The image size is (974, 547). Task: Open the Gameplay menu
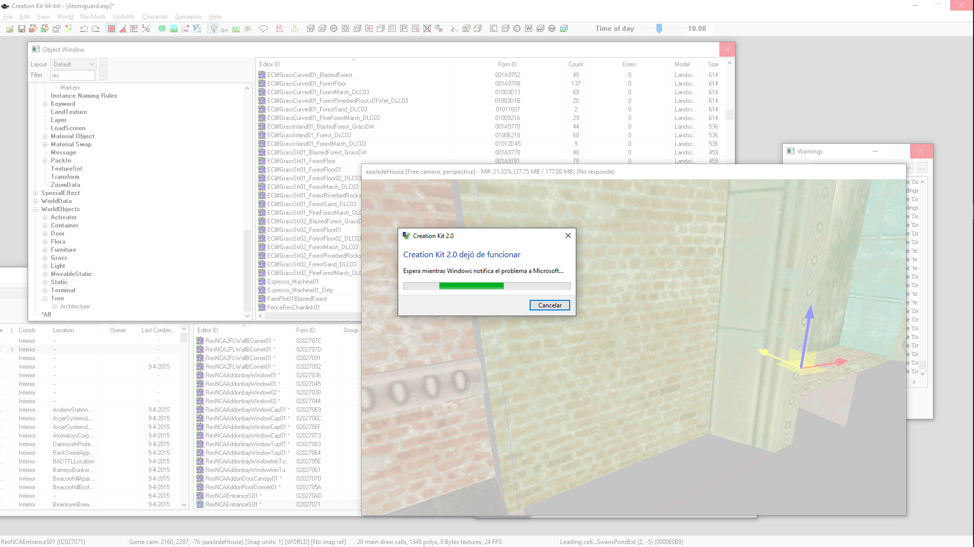tap(188, 17)
